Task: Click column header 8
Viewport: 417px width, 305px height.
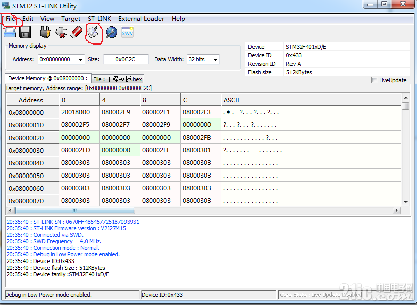Action: point(160,100)
